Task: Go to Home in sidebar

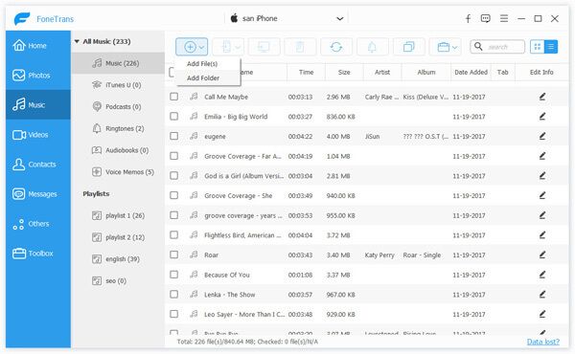Action: point(38,45)
